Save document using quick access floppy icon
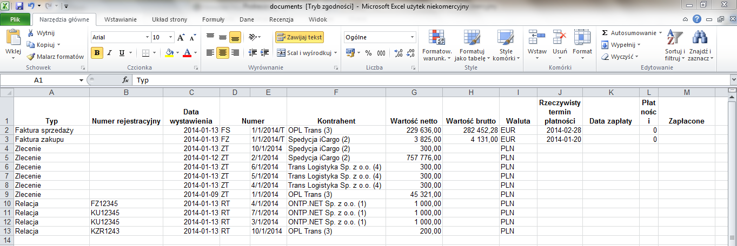737x246 pixels. [19, 6]
